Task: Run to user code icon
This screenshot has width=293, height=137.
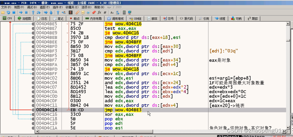Action: (x=64, y=12)
